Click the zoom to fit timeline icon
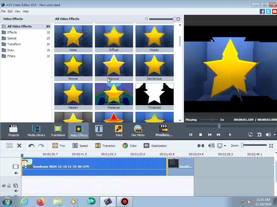Screen dimensions: 277x207 click(271, 146)
